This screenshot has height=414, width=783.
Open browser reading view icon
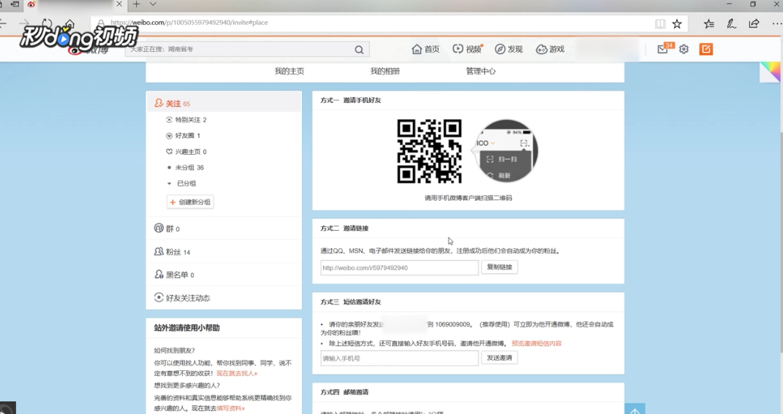[x=660, y=23]
